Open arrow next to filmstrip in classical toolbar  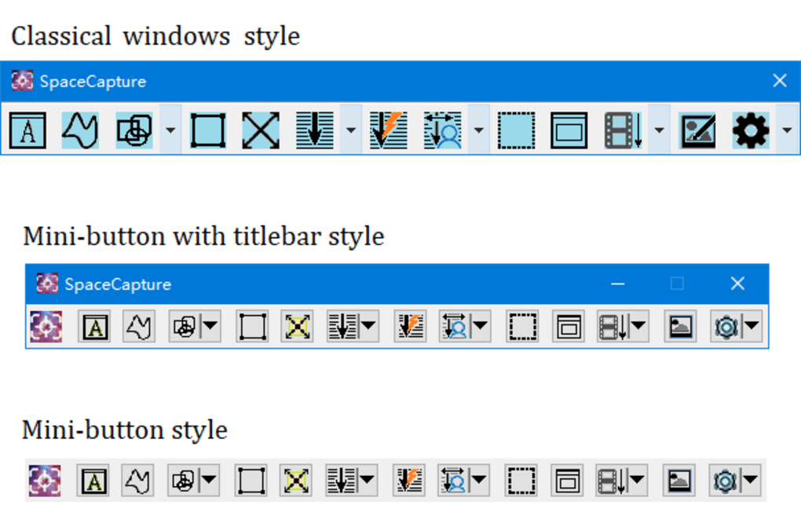coord(659,130)
